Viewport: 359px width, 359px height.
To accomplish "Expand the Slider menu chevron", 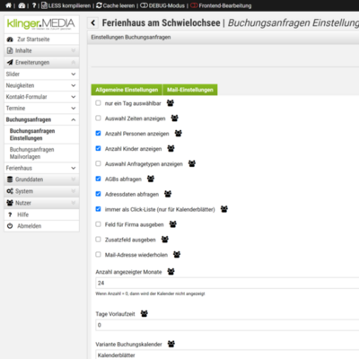I will 74,74.
